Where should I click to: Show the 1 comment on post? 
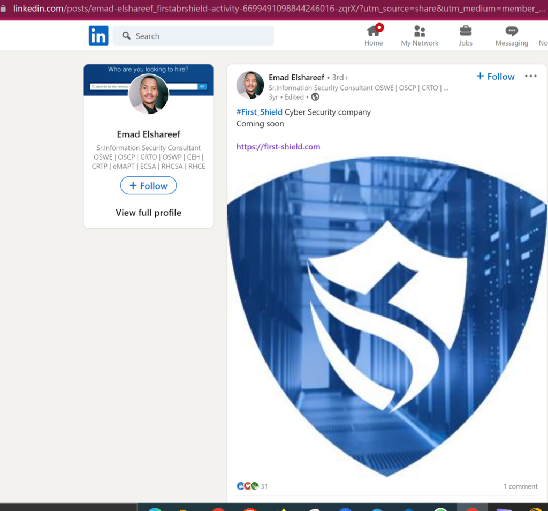click(x=520, y=486)
